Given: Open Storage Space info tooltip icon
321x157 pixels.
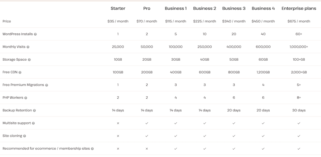Looking at the screenshot, I should point(29,60).
